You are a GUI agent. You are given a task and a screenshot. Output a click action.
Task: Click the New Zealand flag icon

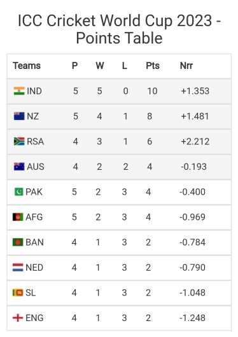tap(19, 116)
